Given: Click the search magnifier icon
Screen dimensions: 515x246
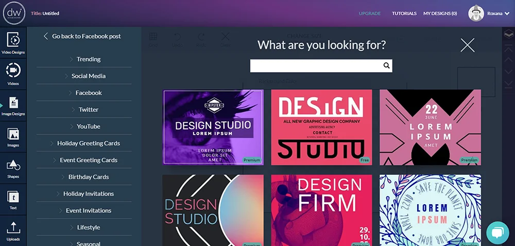Looking at the screenshot, I should [x=387, y=65].
